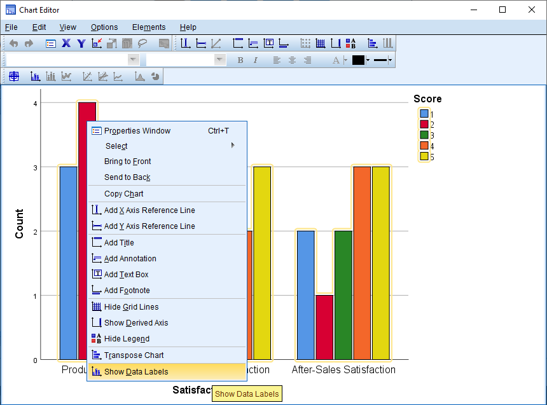The width and height of the screenshot is (547, 405).
Task: Insert a footnote using the toolbar icon
Action: [x=284, y=43]
